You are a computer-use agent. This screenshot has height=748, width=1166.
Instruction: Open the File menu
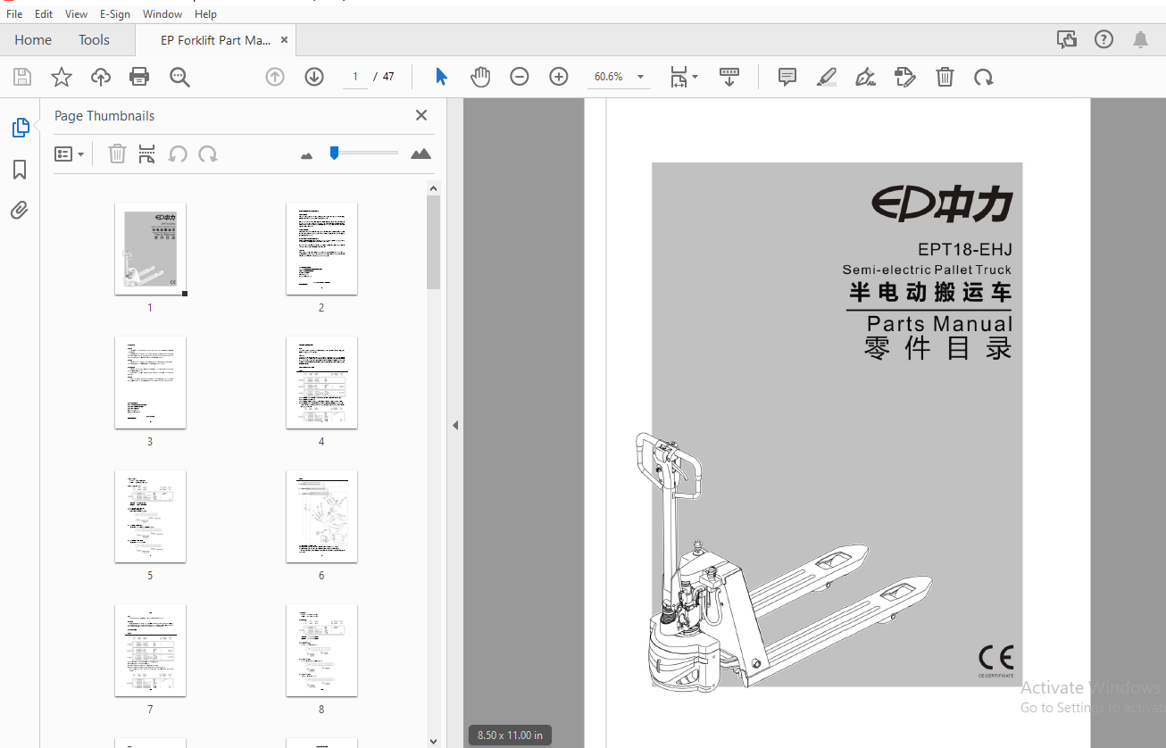pos(14,14)
